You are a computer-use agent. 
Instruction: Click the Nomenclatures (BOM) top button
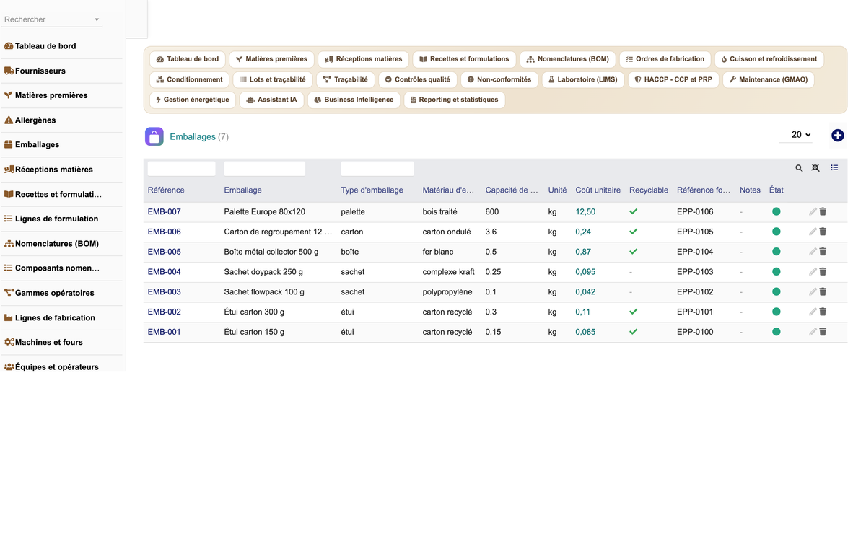click(567, 59)
